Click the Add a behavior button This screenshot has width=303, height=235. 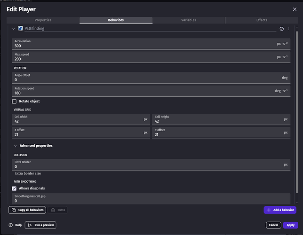[x=280, y=210]
